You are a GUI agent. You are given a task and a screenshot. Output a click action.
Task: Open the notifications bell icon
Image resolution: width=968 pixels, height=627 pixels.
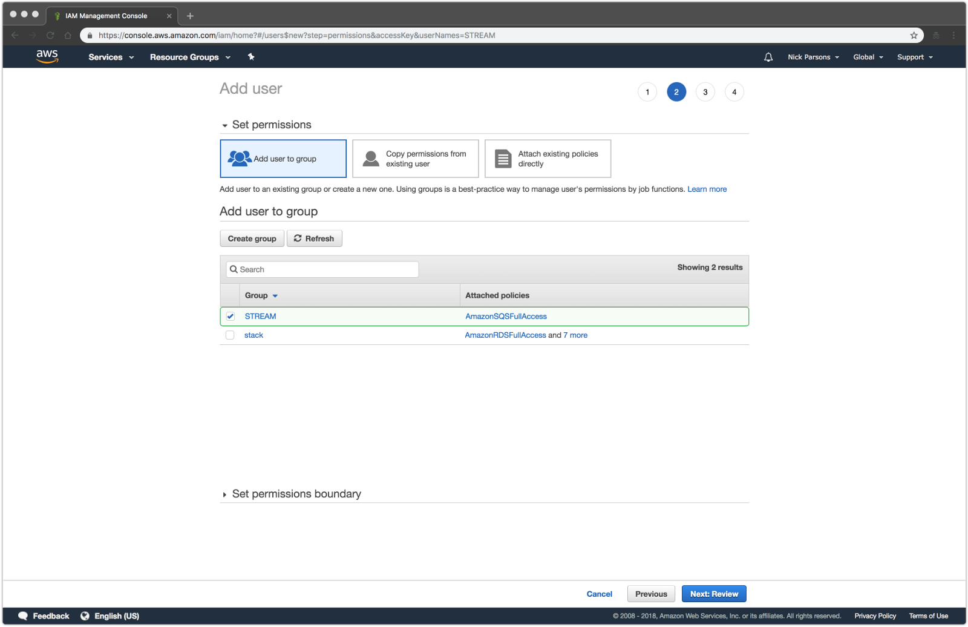point(768,57)
